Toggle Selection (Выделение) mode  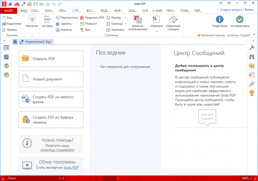[x=12, y=24]
